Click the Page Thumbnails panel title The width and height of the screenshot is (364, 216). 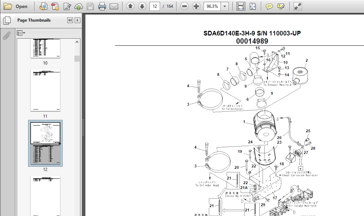click(x=34, y=20)
